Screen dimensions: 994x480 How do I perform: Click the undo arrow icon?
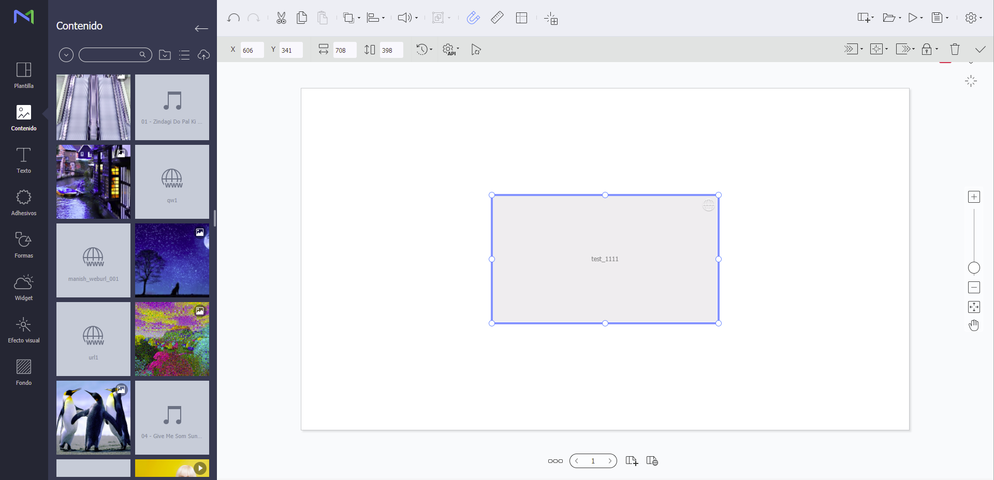point(233,18)
